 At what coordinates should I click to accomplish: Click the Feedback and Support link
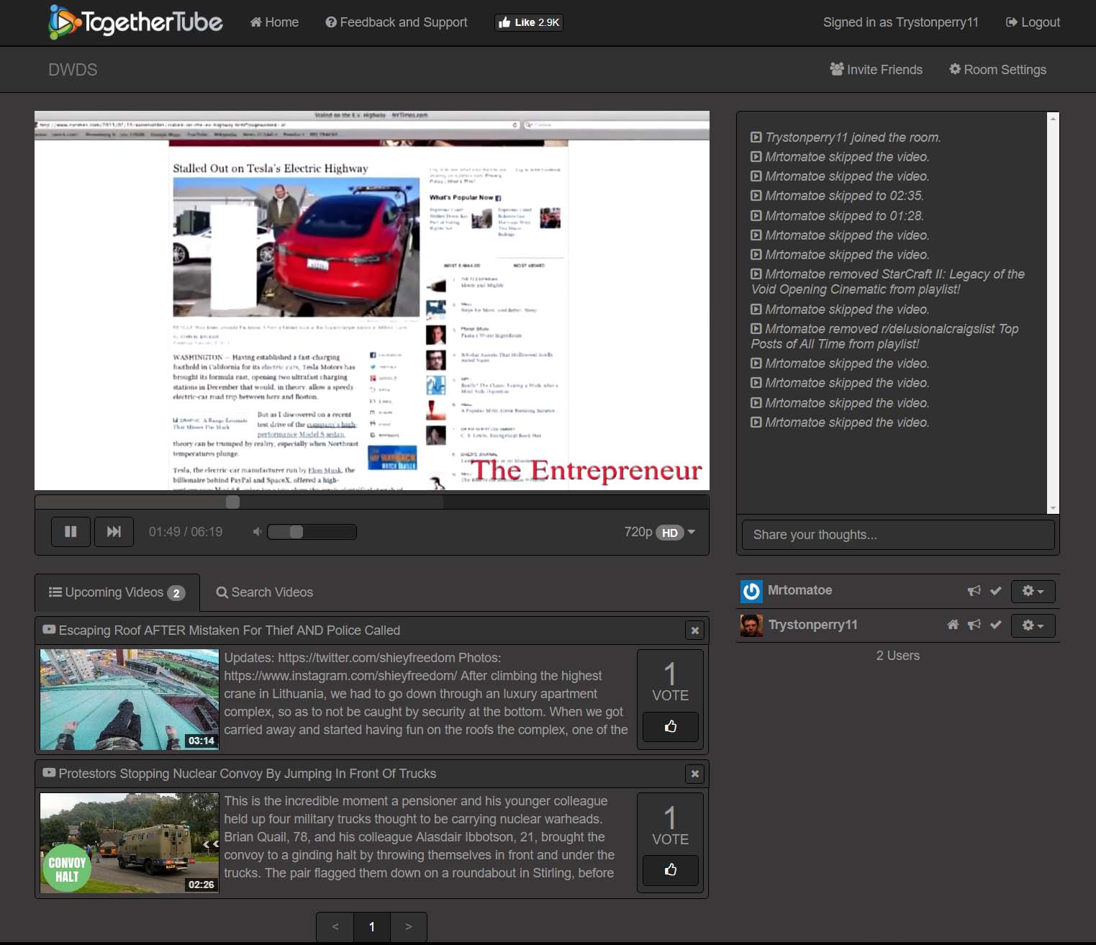click(396, 22)
